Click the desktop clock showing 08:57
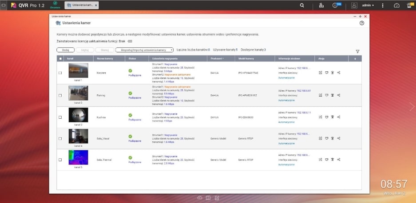The image size is (416, 203). tap(394, 184)
